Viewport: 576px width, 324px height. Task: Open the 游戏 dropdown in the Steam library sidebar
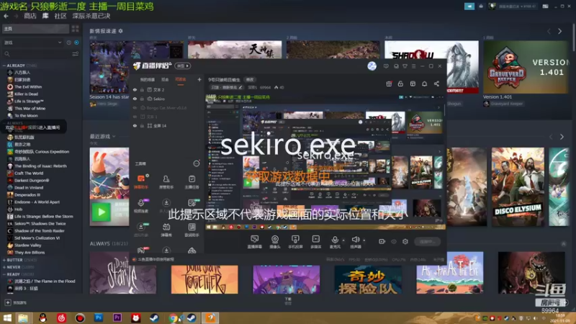coord(32,42)
